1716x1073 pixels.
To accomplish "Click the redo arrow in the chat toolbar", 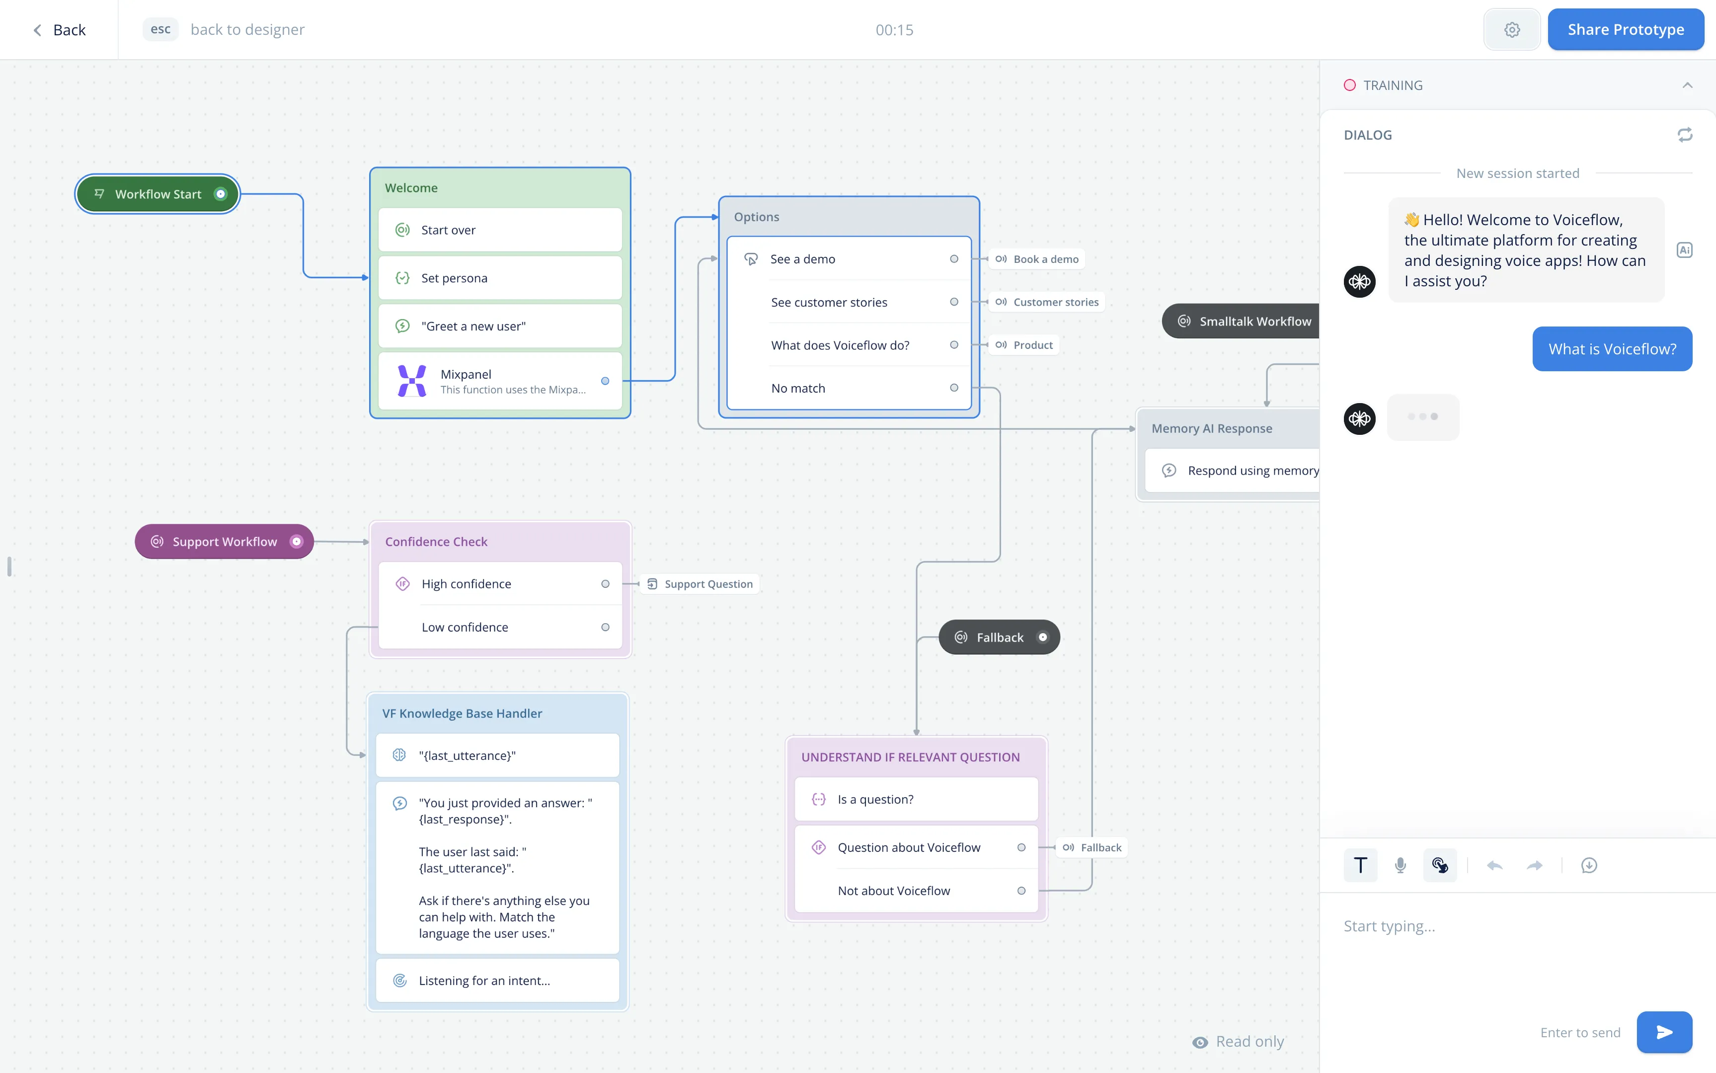I will pos(1534,865).
